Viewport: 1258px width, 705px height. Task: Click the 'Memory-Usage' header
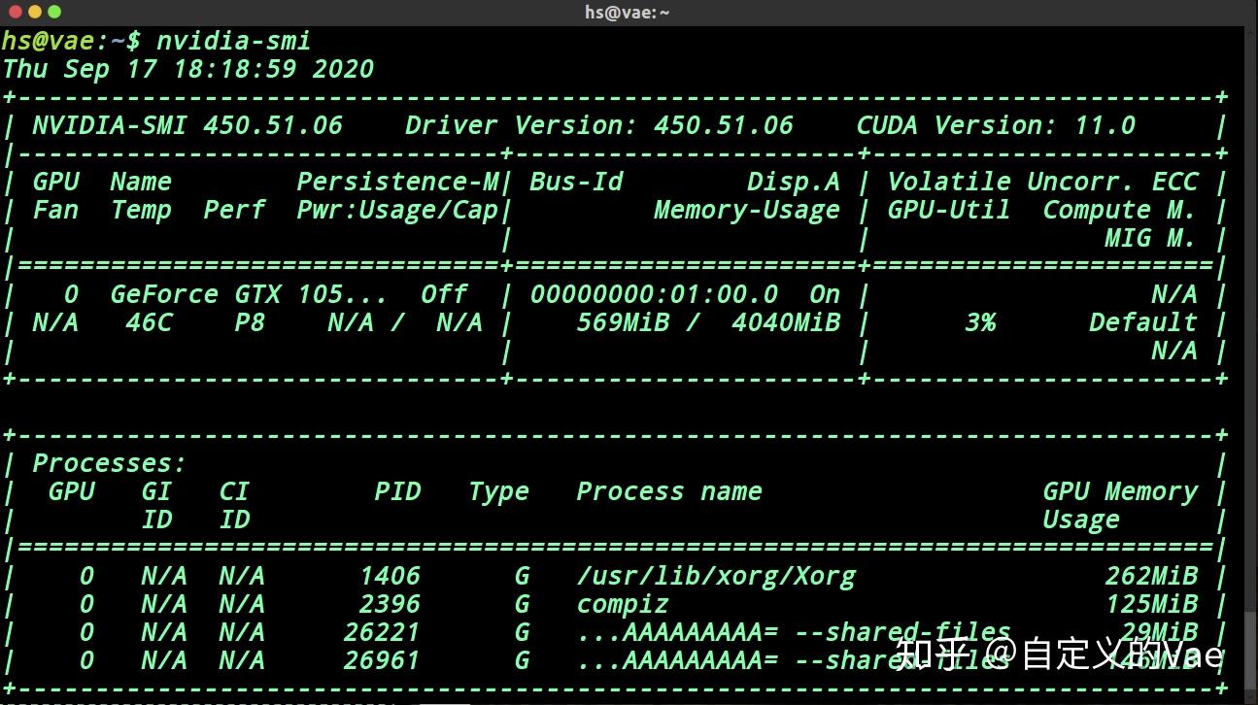point(747,210)
